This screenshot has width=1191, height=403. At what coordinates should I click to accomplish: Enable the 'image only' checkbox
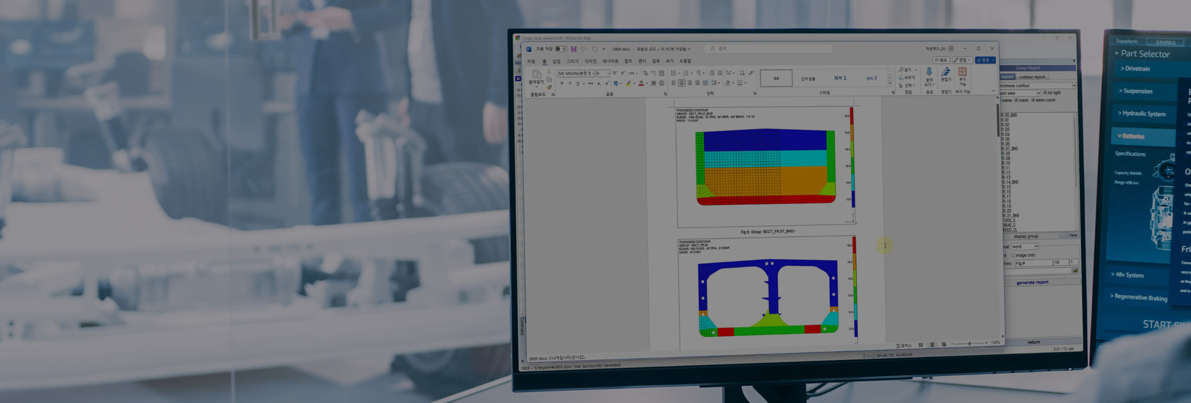(x=1013, y=255)
